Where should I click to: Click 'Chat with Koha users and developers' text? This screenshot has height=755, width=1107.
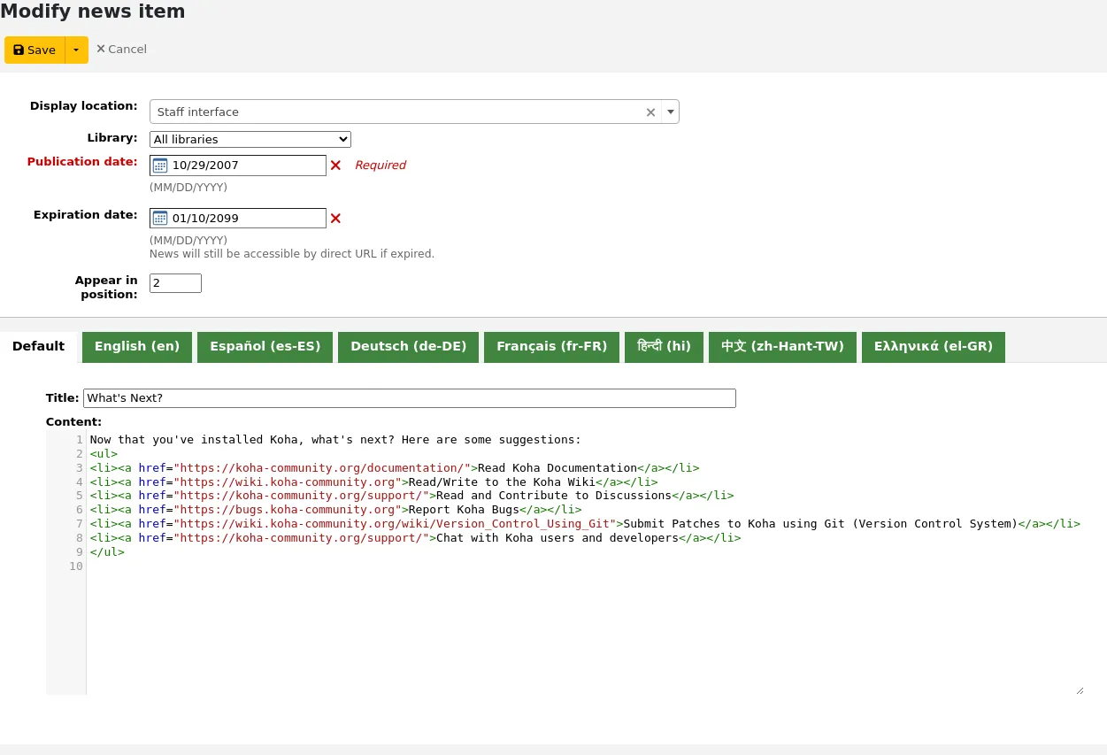point(557,538)
